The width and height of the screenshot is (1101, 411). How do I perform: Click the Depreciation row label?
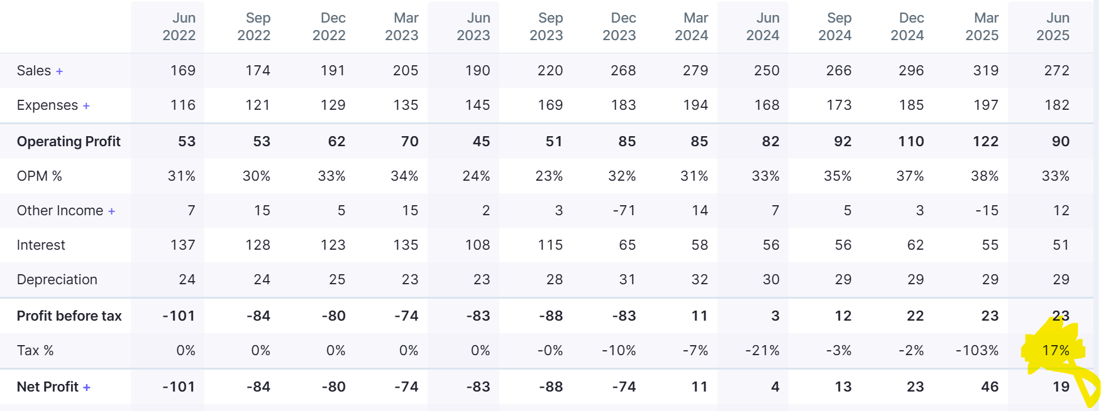(x=57, y=280)
